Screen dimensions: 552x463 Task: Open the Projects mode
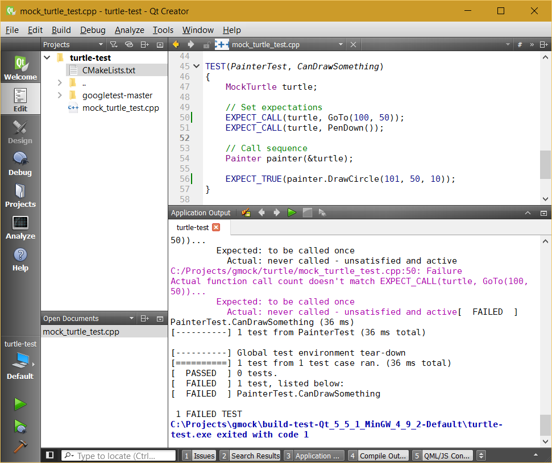pyautogui.click(x=20, y=195)
